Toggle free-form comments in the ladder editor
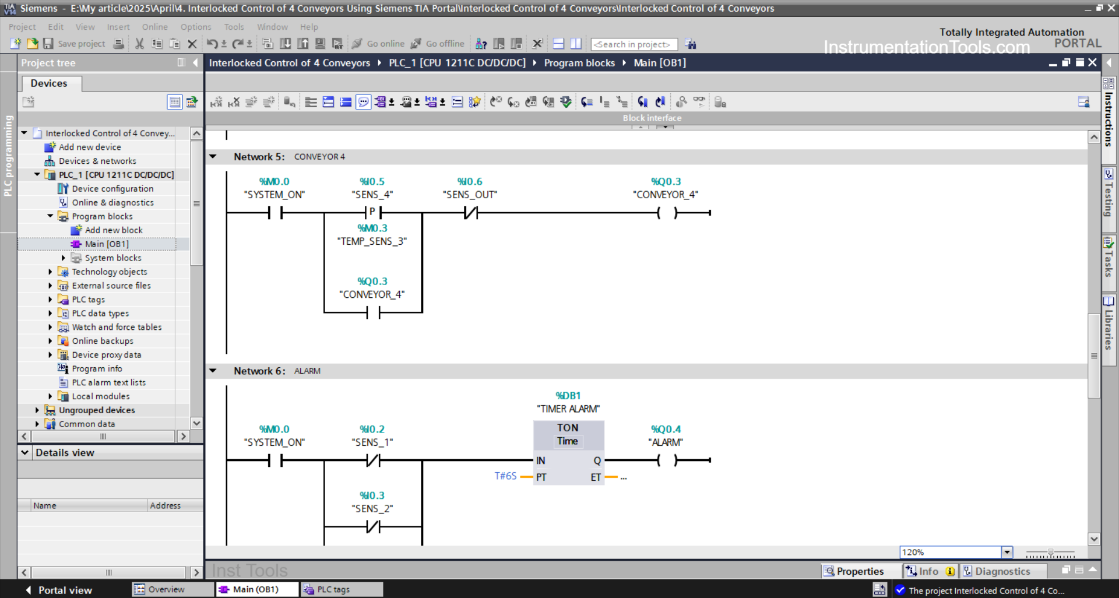This screenshot has width=1119, height=598. point(363,101)
